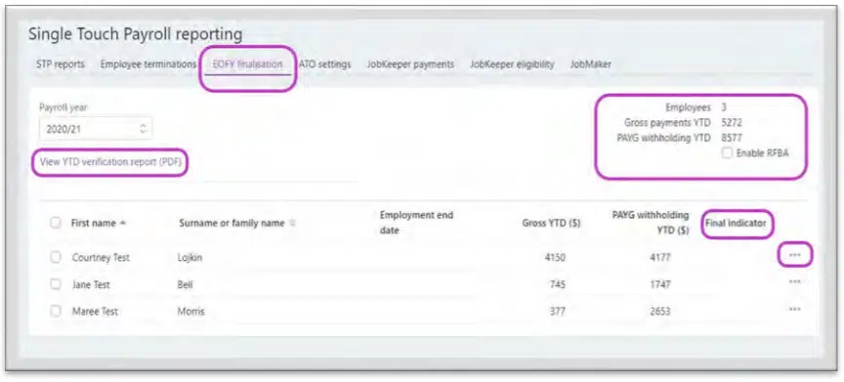Open three-dot menu for Maree Test
The height and width of the screenshot is (382, 844).
[x=794, y=310]
